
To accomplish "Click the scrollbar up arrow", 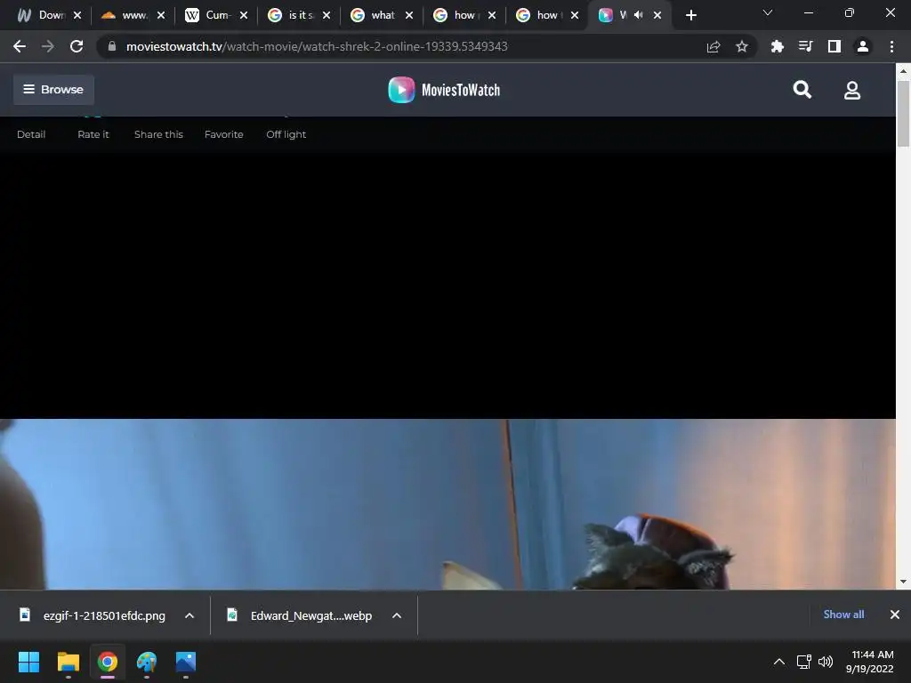I will coord(903,71).
